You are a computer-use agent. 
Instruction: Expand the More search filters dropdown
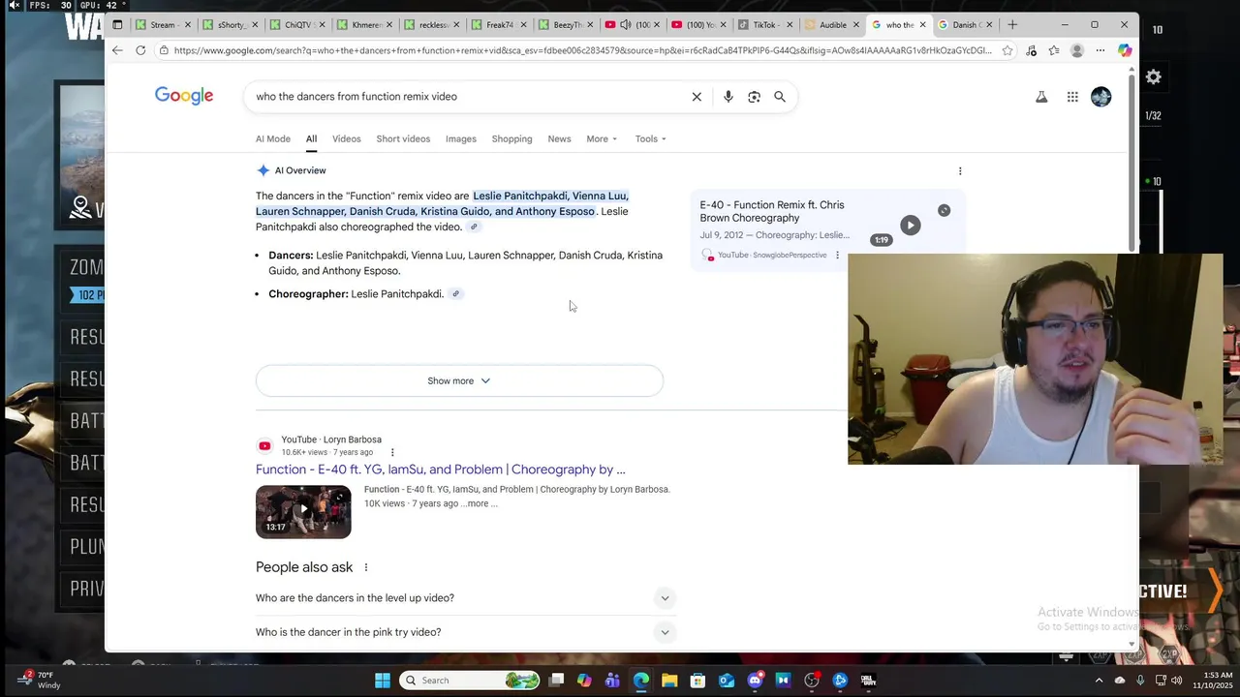[602, 139]
